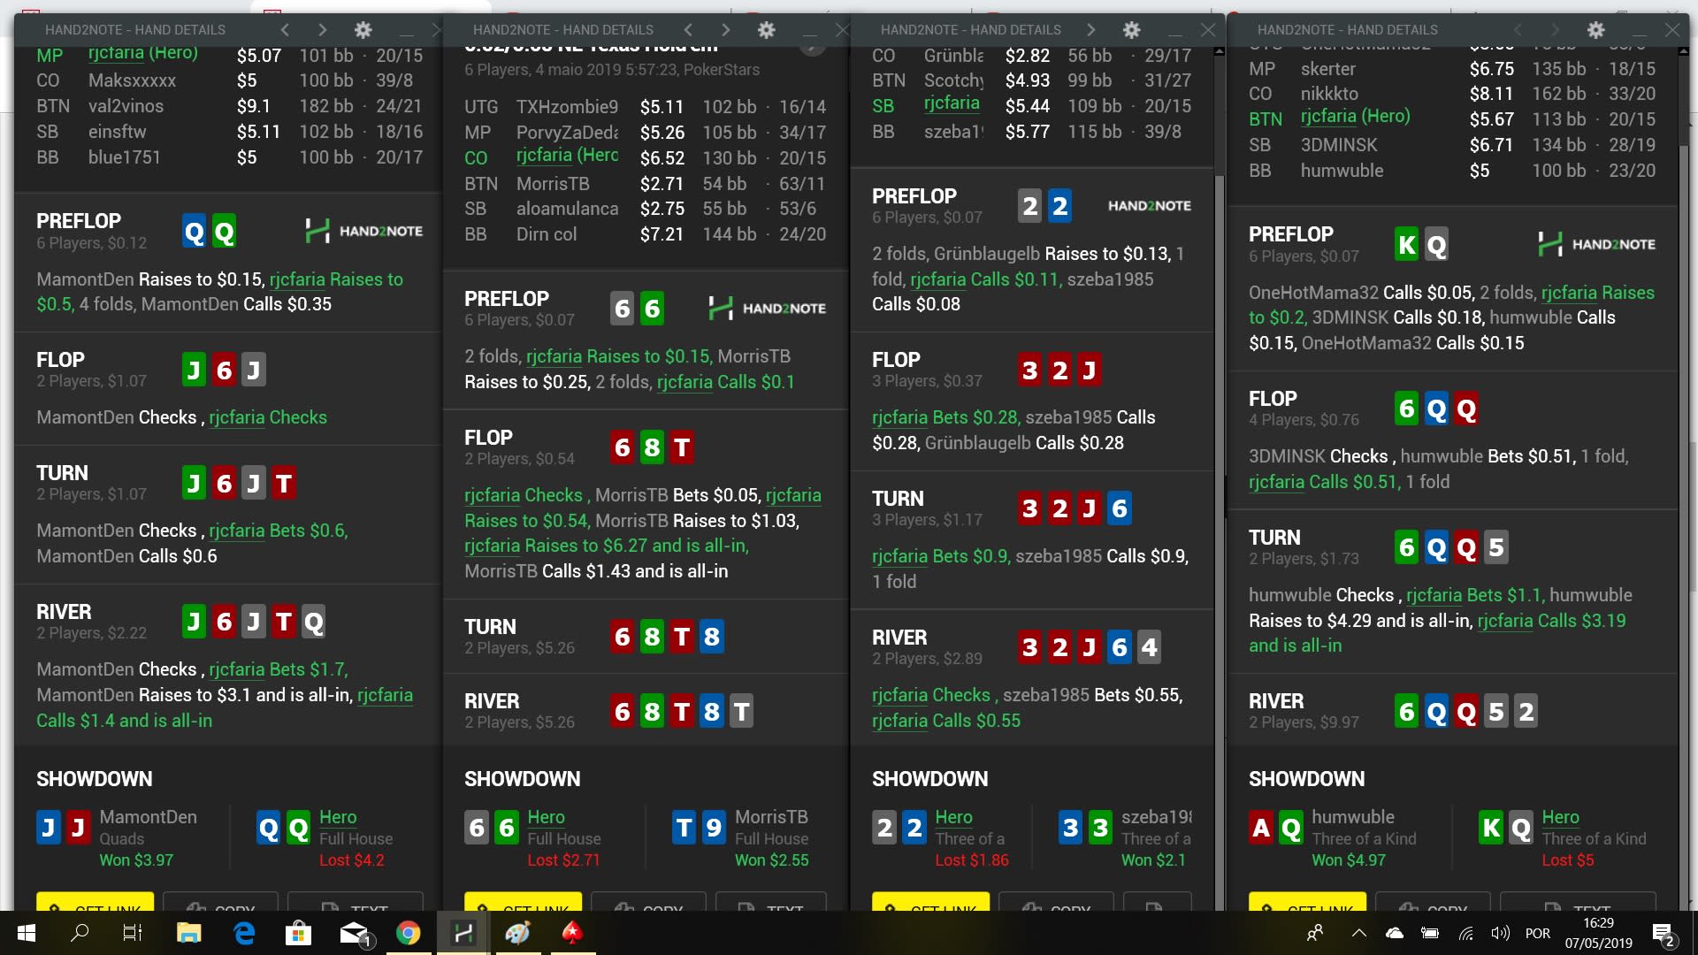This screenshot has width=1698, height=955.
Task: Click Hero link beside 22 showdown cards
Action: click(953, 817)
